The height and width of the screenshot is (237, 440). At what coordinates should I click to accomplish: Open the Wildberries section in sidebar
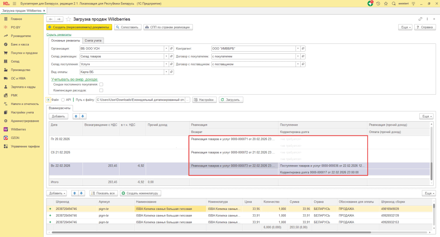18,129
